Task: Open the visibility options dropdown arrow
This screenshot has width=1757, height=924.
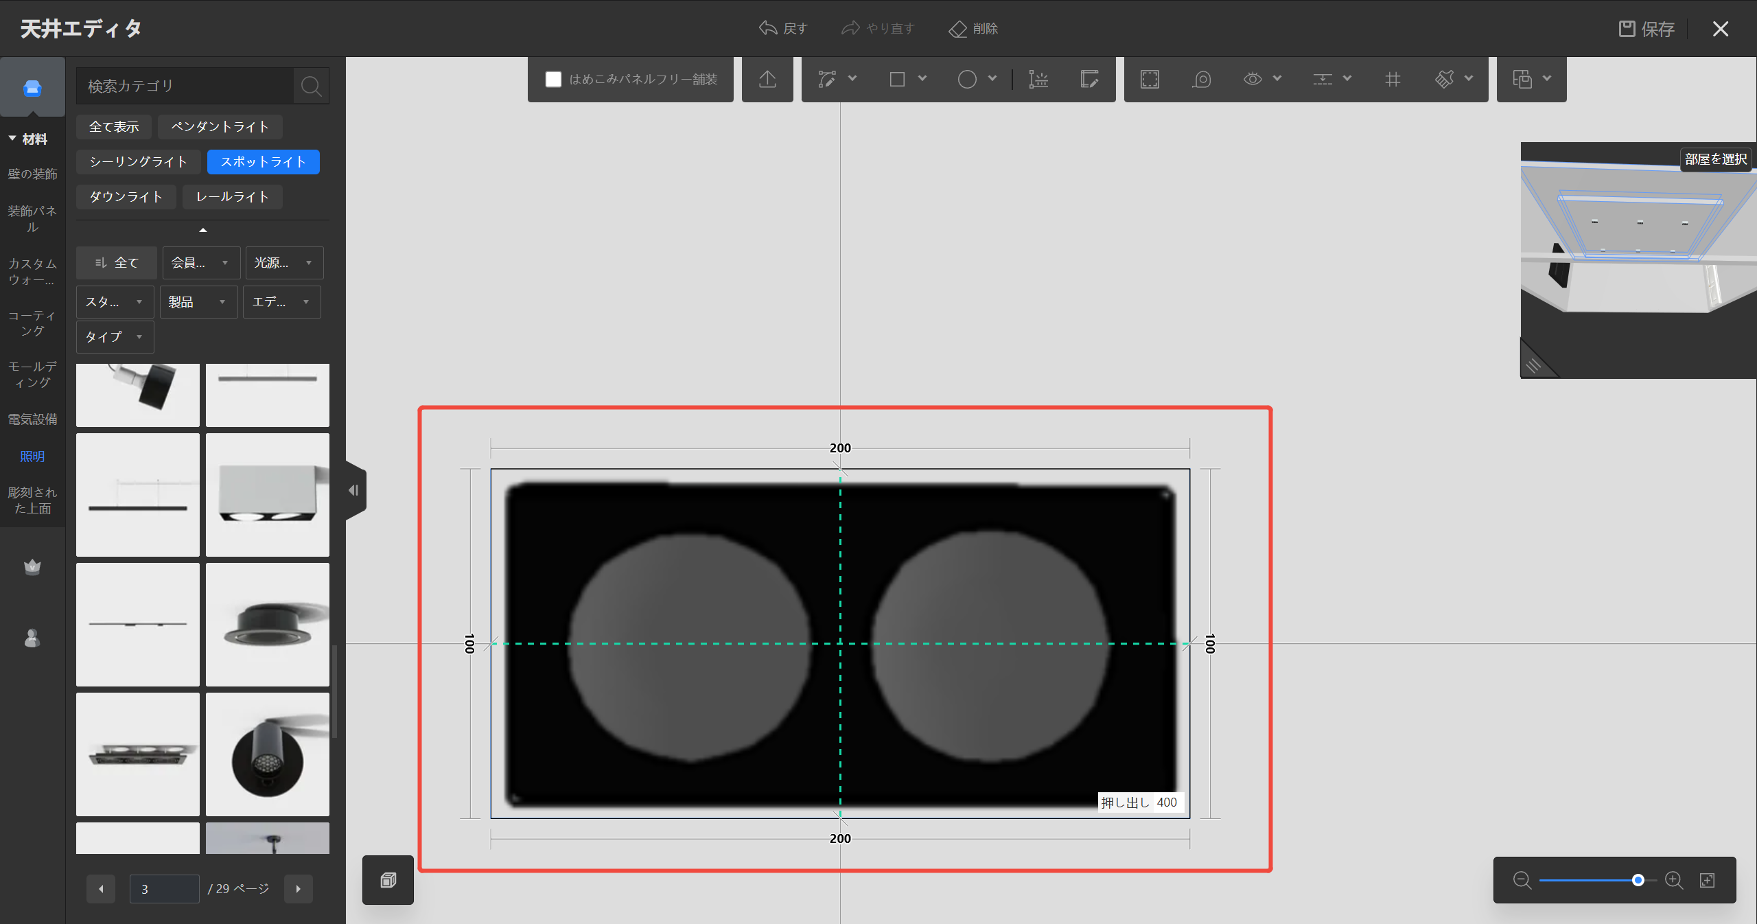Action: (x=1277, y=79)
